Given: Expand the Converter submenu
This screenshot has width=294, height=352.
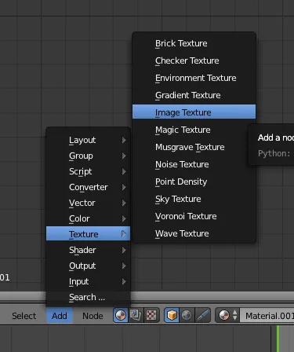Looking at the screenshot, I should point(88,187).
